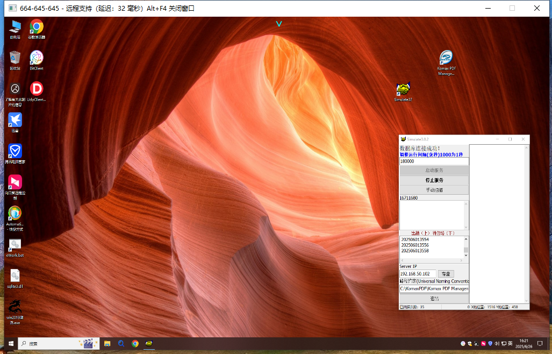Select list entry 202506013554
This screenshot has height=354, width=552.
point(415,239)
